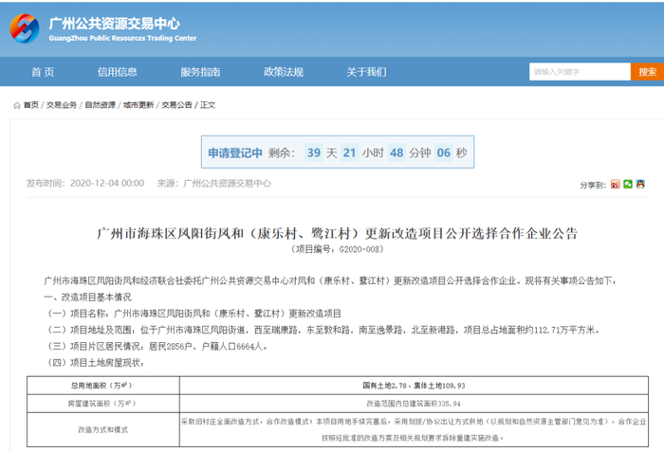This screenshot has height=451, width=664.
Task: Open the 信用信息 navigation menu item
Action: [118, 72]
